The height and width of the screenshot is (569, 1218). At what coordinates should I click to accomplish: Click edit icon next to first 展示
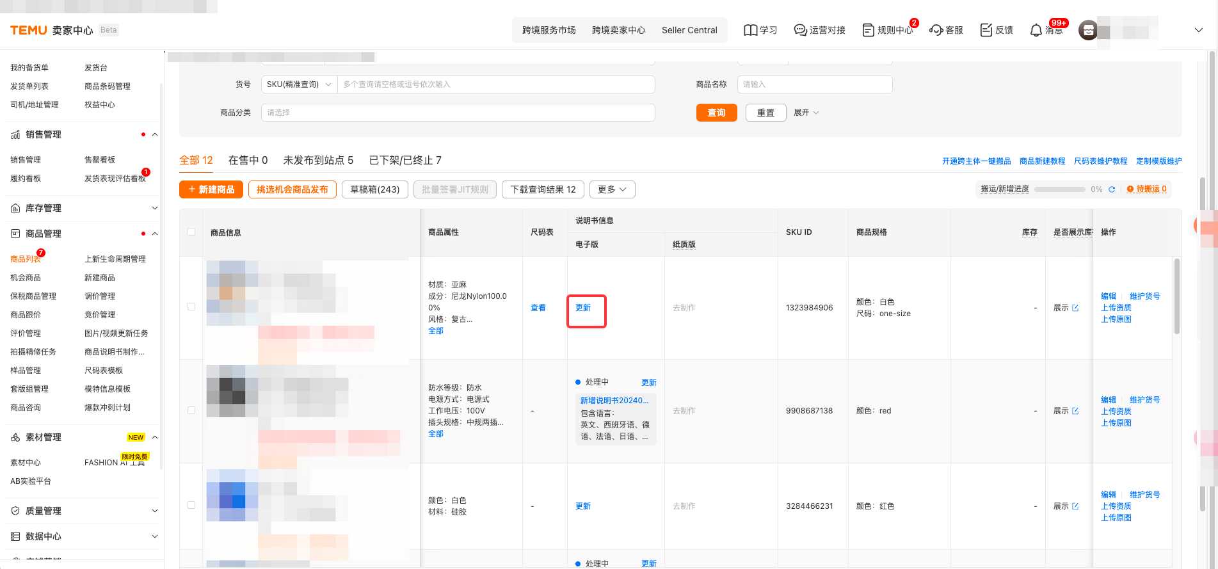click(1075, 308)
